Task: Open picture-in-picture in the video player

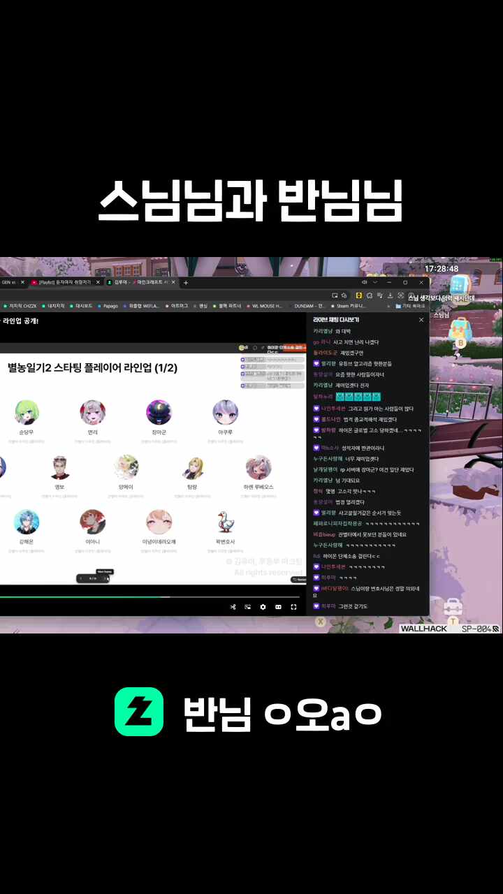Action: (247, 607)
